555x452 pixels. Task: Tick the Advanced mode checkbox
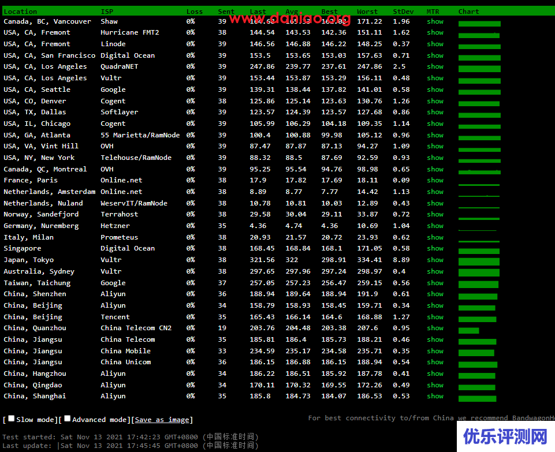[x=67, y=419]
